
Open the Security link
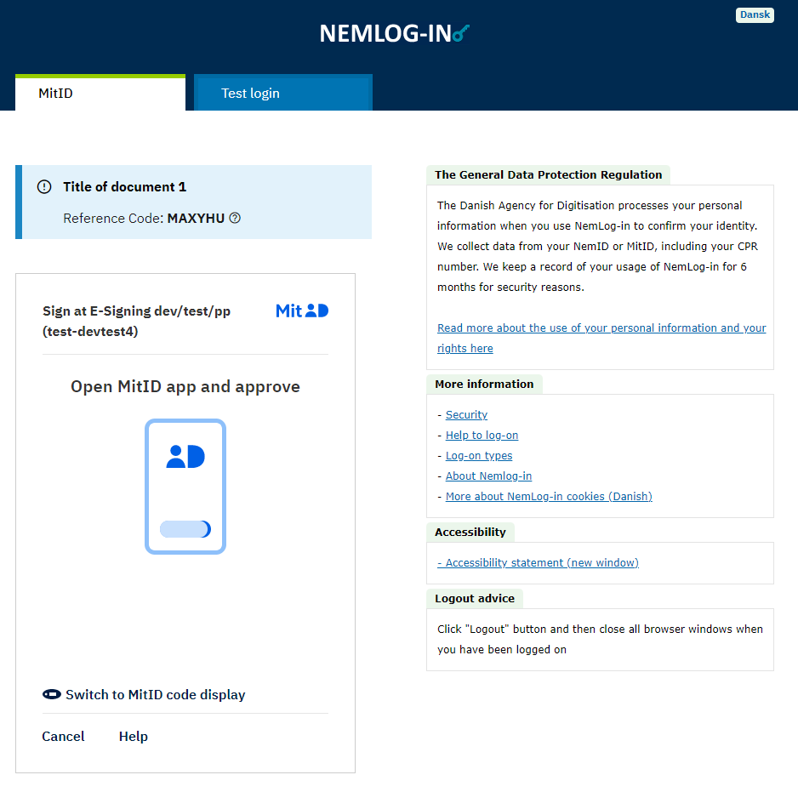coord(466,415)
